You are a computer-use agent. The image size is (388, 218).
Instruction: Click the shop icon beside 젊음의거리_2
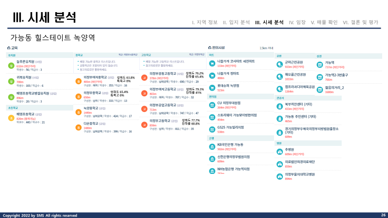click(x=320, y=90)
